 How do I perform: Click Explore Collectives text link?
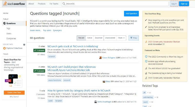click(14, 48)
